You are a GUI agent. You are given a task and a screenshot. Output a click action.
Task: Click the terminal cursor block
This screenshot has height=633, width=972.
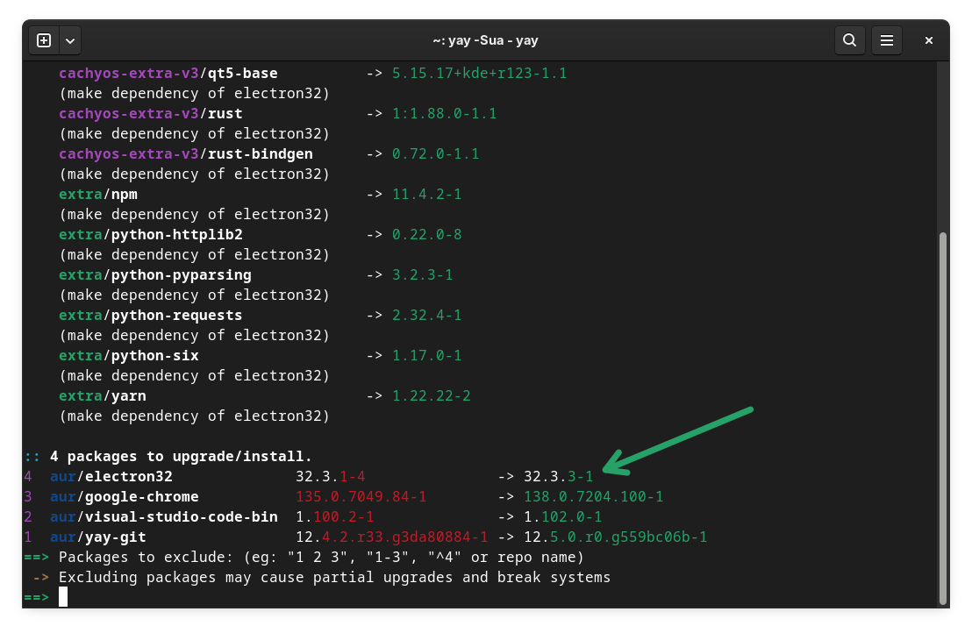click(x=62, y=596)
